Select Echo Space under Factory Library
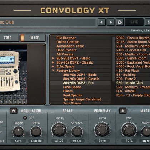150x150 pixels. tap(72, 87)
